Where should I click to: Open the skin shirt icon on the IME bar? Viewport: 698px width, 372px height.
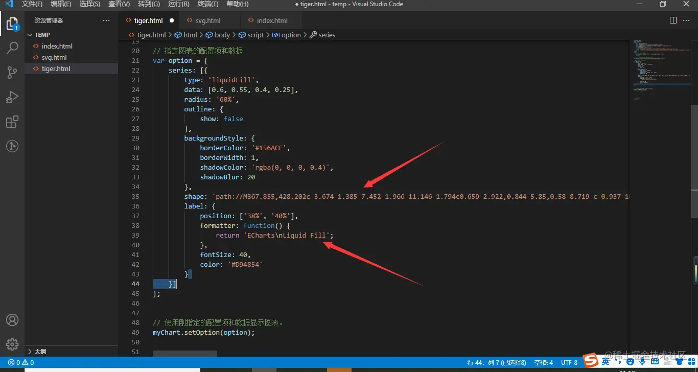679,362
